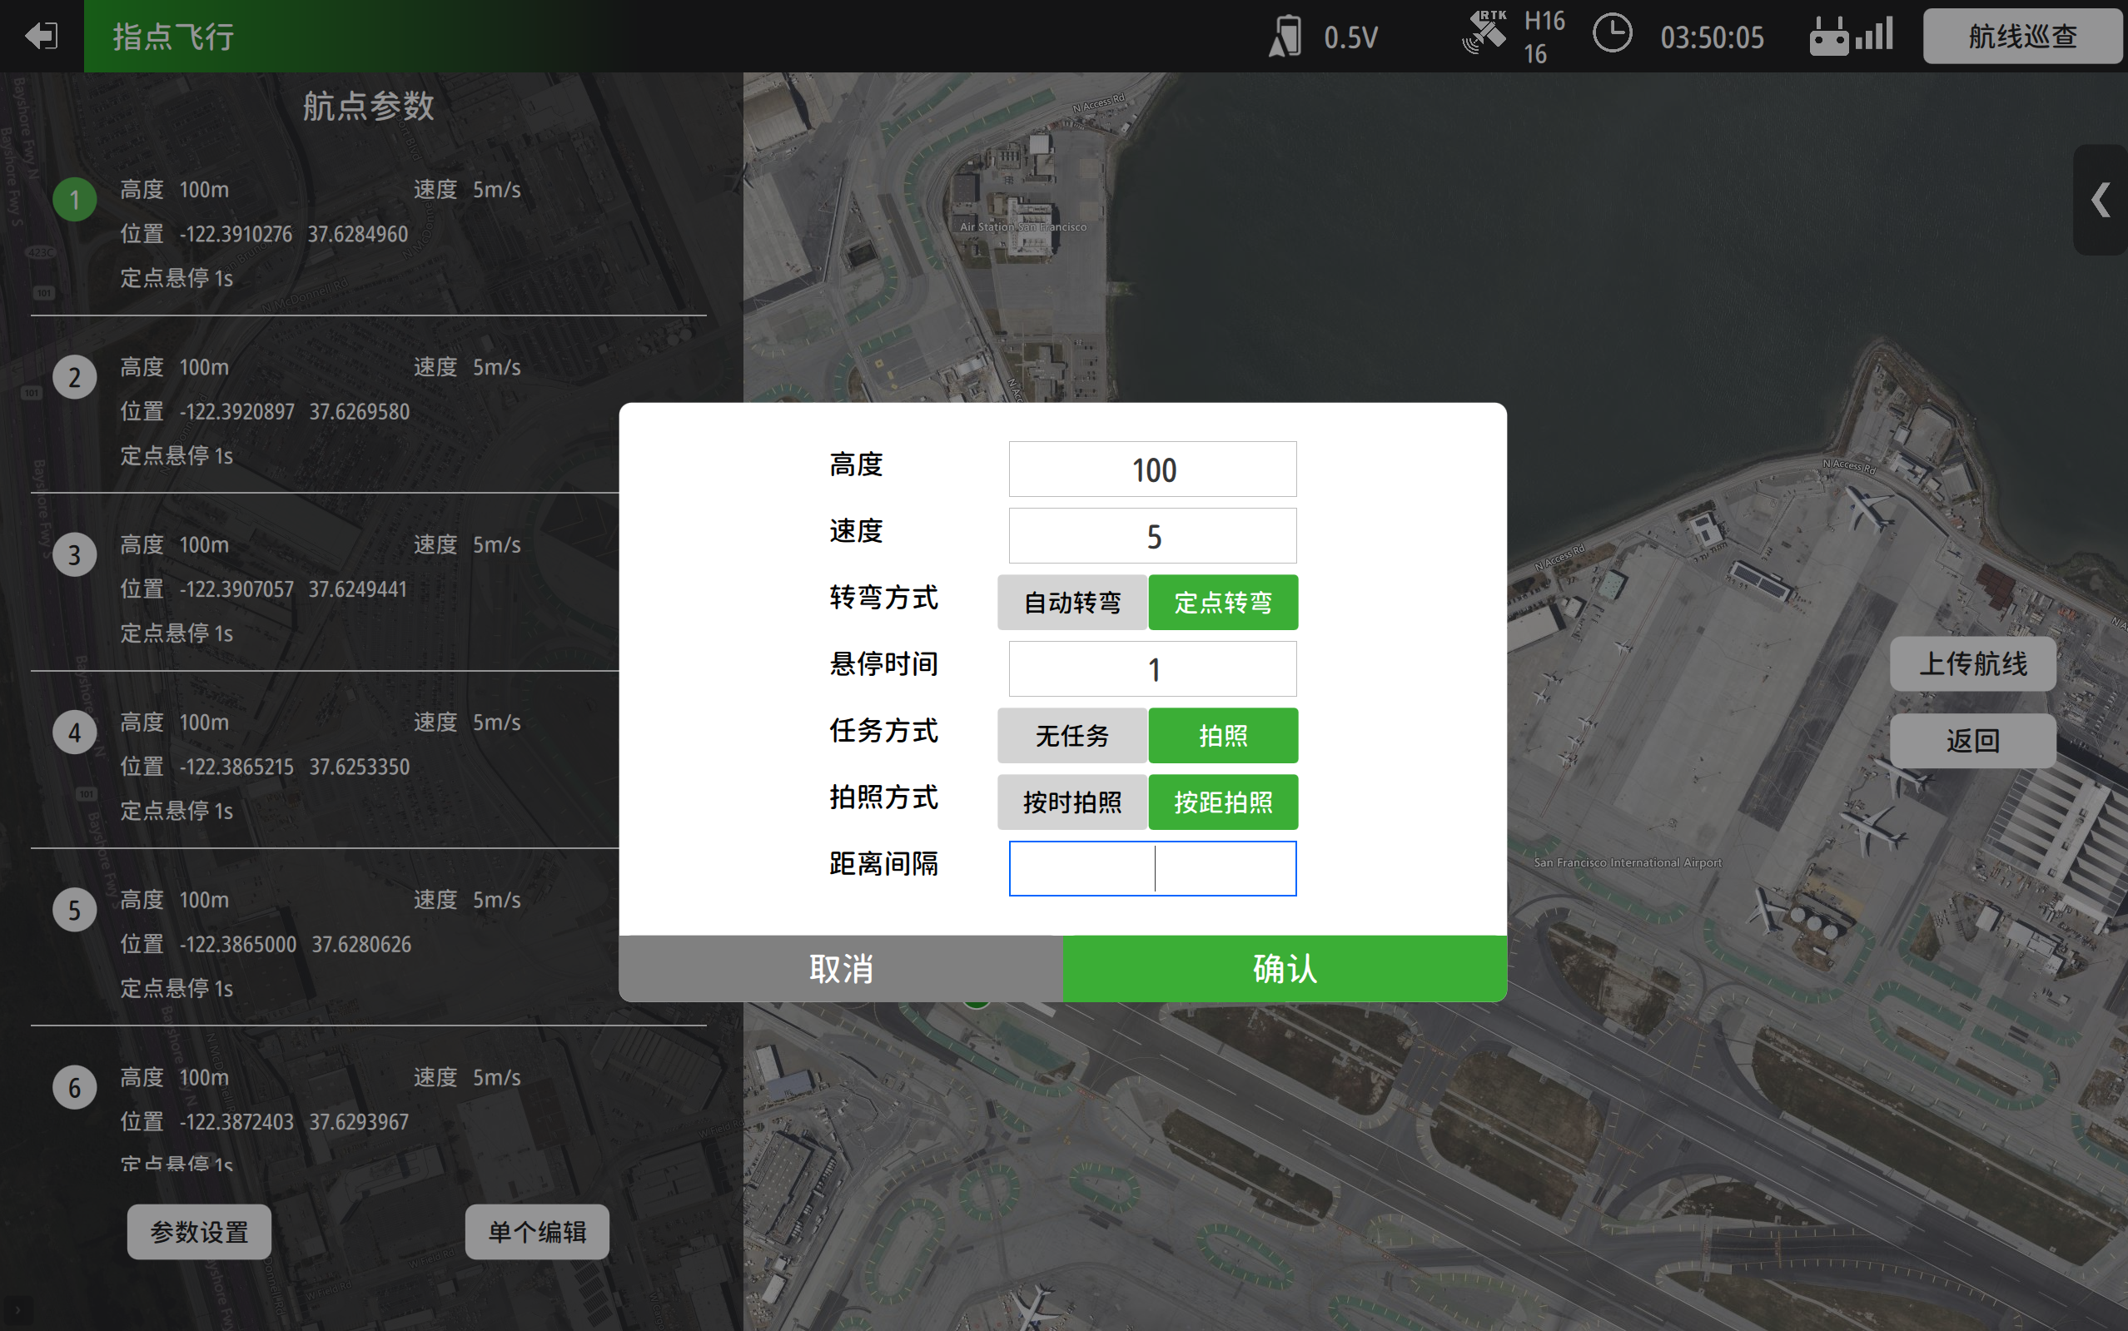Click the RTK satellite status icon

coord(1484,33)
